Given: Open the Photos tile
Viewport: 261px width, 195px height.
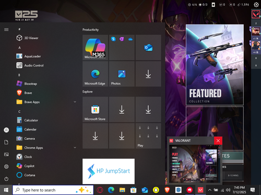Looking at the screenshot, I should 122,74.
